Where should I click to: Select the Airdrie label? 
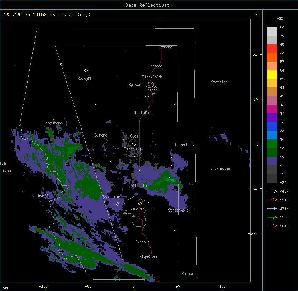139,186
